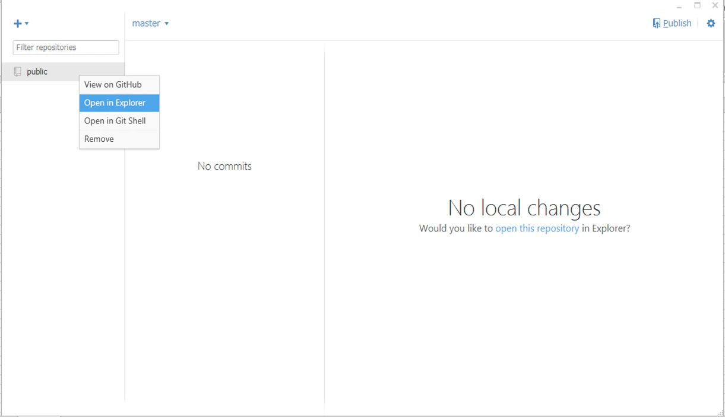Open the add repository plus menu
The image size is (725, 417).
(21, 24)
